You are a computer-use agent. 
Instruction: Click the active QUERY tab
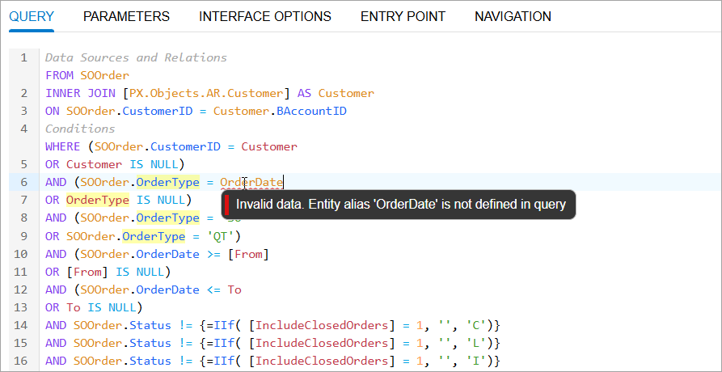pyautogui.click(x=32, y=16)
